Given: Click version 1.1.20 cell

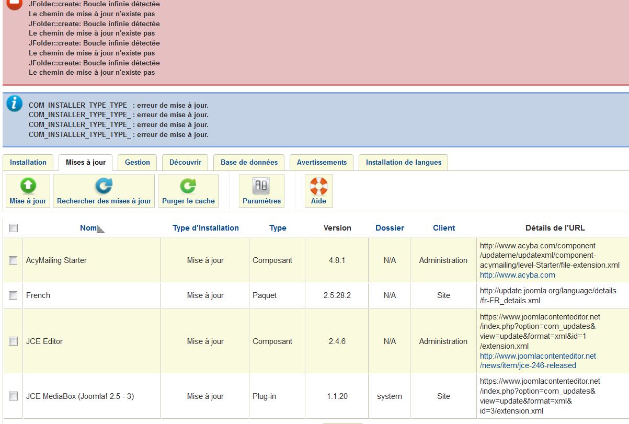Looking at the screenshot, I should click(337, 396).
